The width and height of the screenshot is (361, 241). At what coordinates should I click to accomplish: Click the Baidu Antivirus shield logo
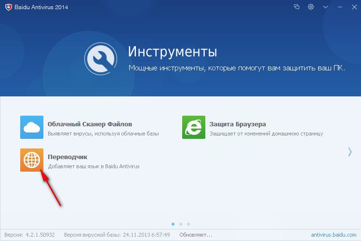[x=9, y=7]
